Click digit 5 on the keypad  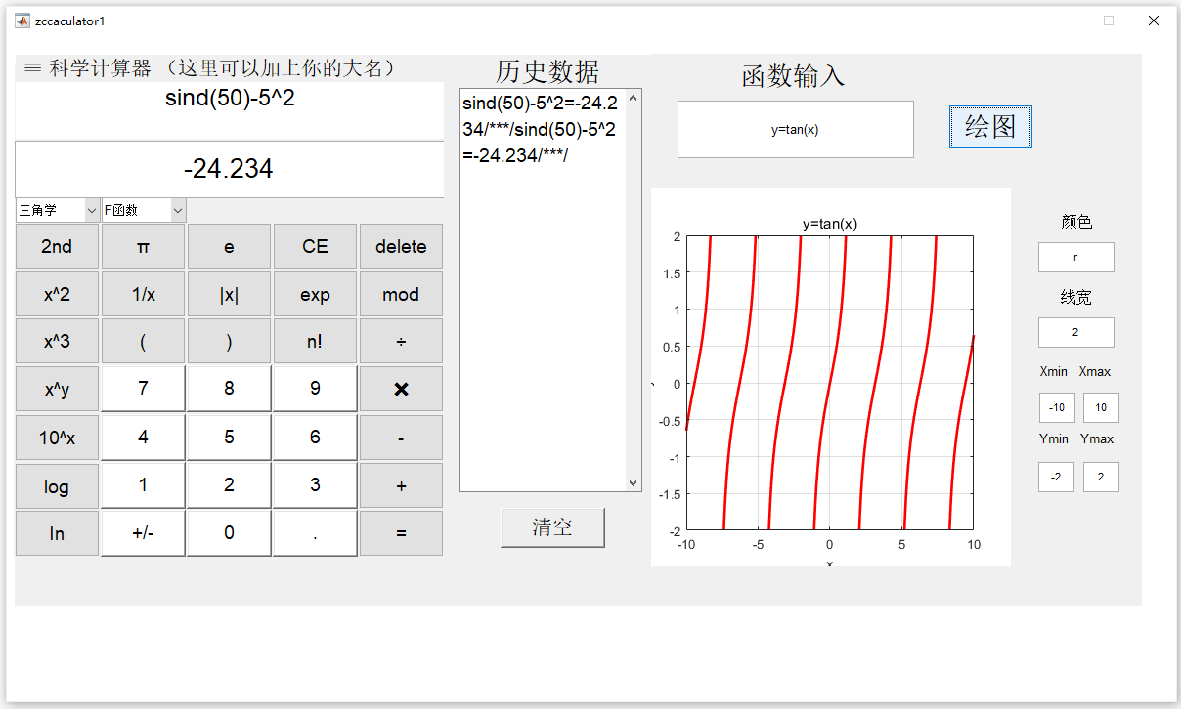point(229,438)
